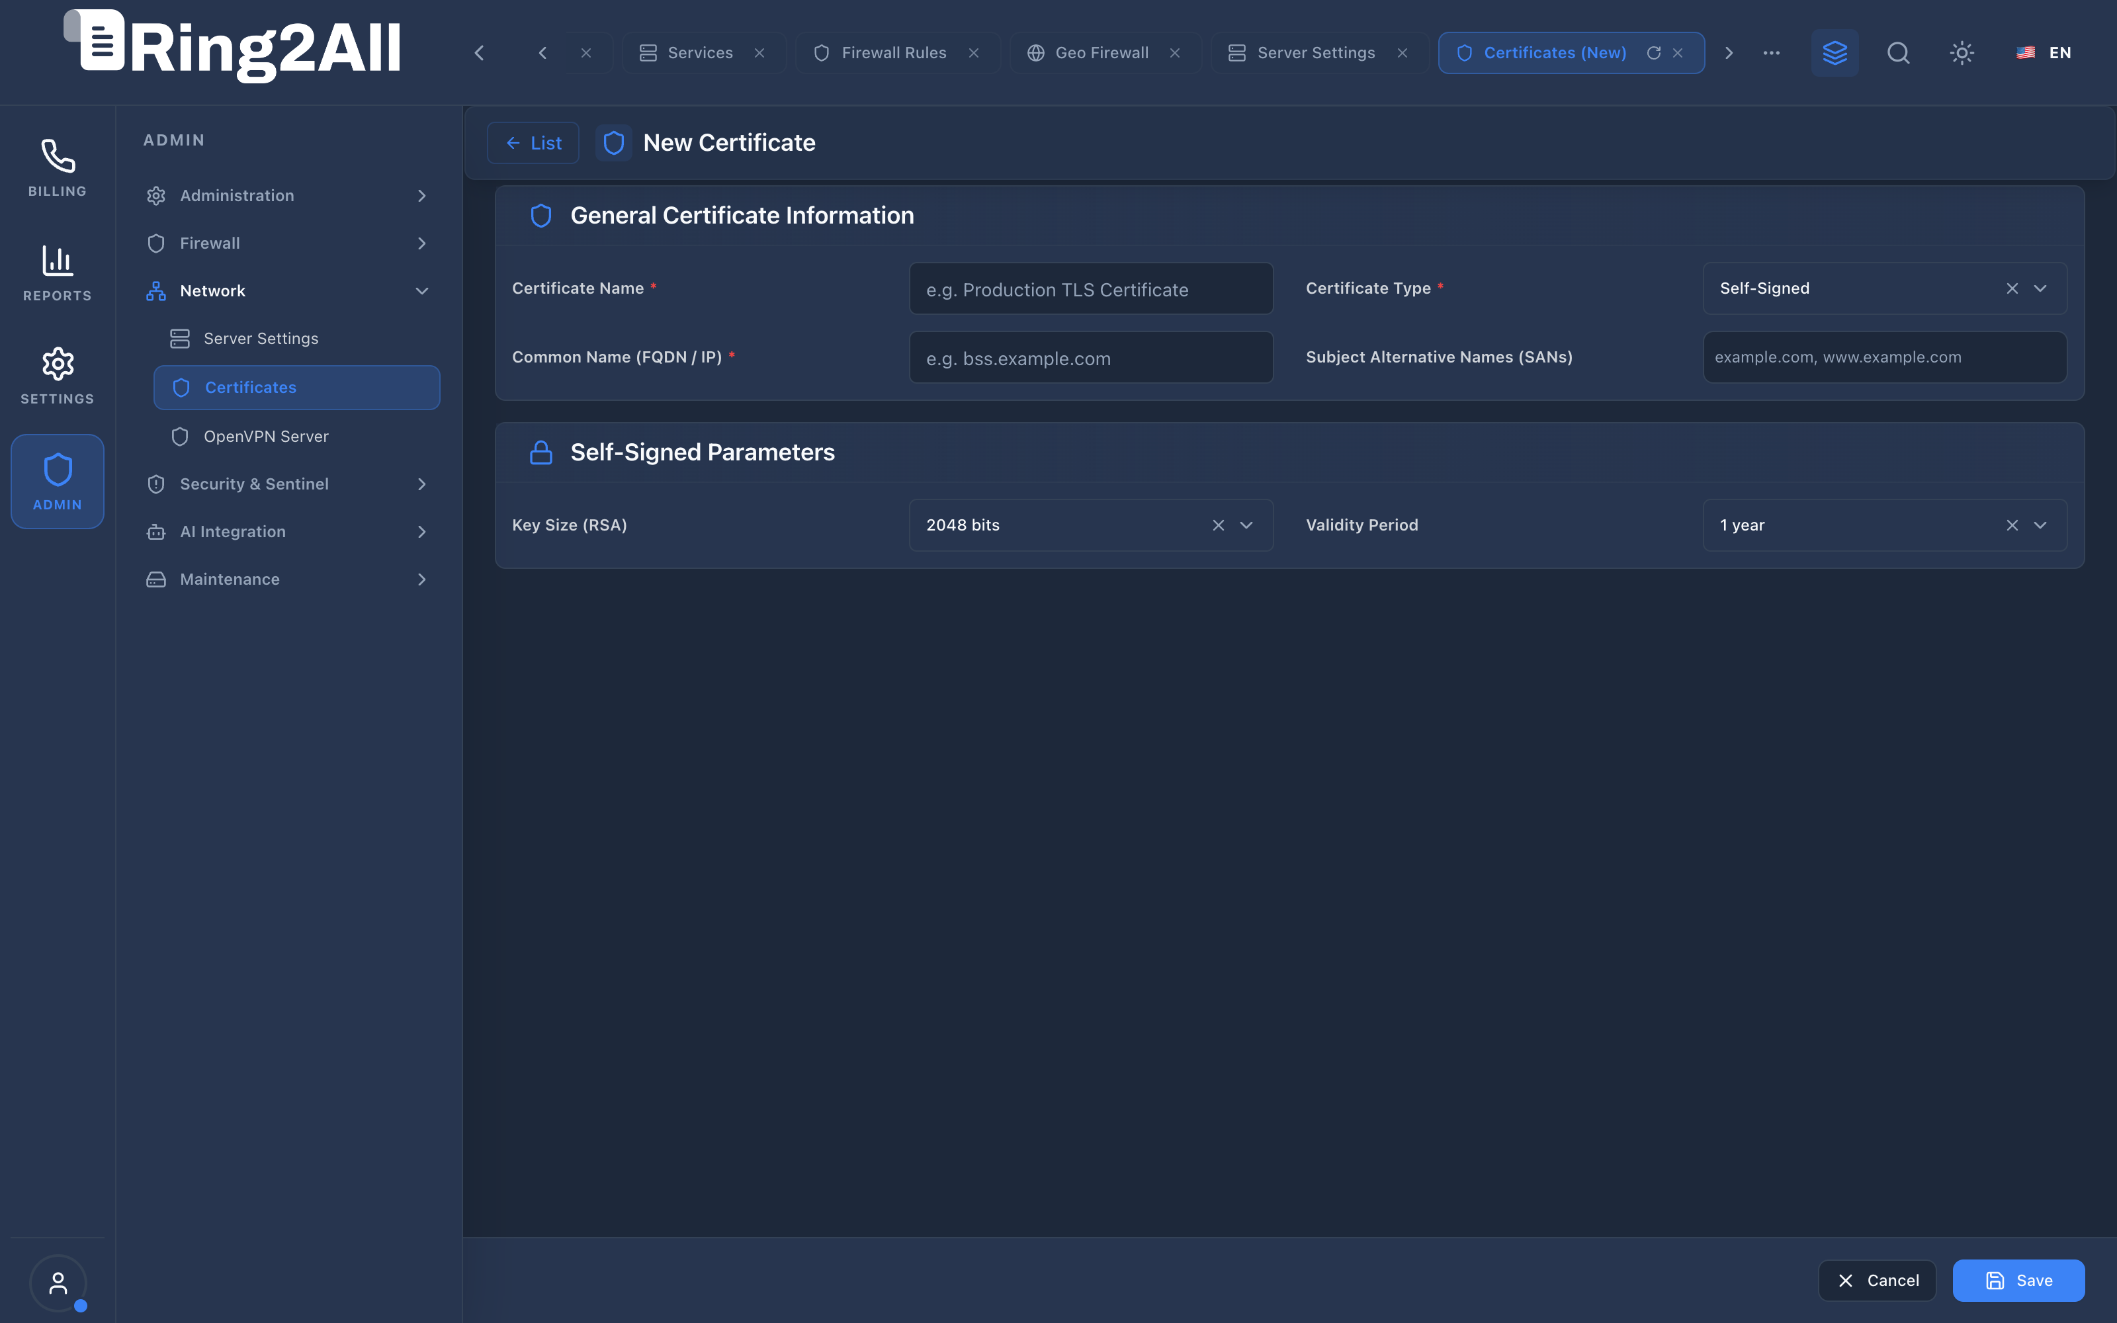Viewport: 2117px width, 1323px height.
Task: Toggle the light/dark theme sun icon
Action: pos(1962,52)
